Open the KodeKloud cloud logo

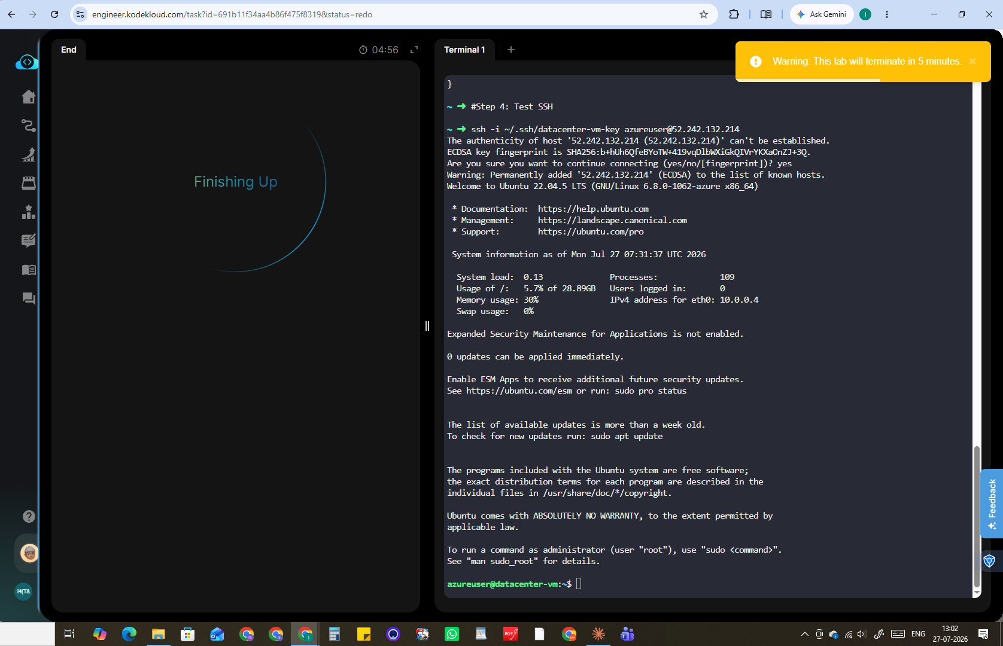tap(27, 62)
